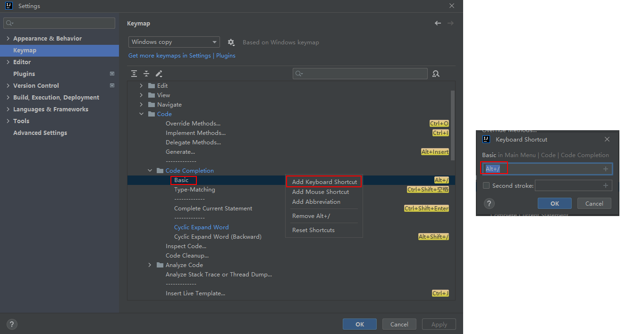Choose Reset Shortcuts menu item
This screenshot has height=334, width=626.
click(324, 230)
